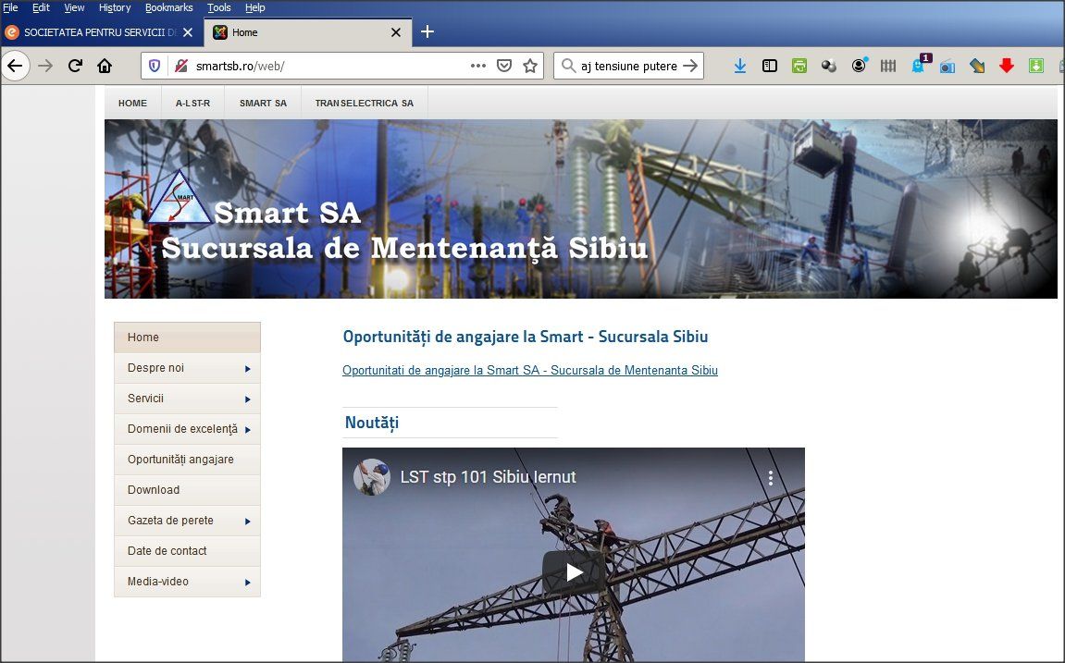Click the diagonal arrow extension icon
This screenshot has height=663, width=1065.
pyautogui.click(x=977, y=66)
